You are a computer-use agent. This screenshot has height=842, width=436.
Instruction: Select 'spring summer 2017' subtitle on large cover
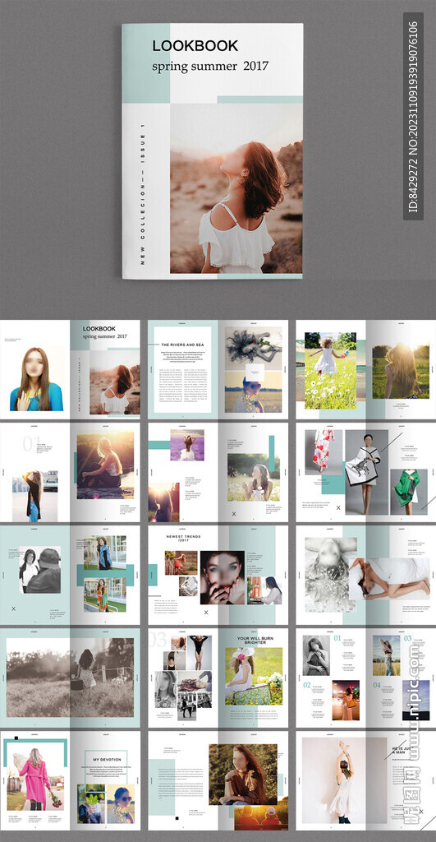(210, 67)
